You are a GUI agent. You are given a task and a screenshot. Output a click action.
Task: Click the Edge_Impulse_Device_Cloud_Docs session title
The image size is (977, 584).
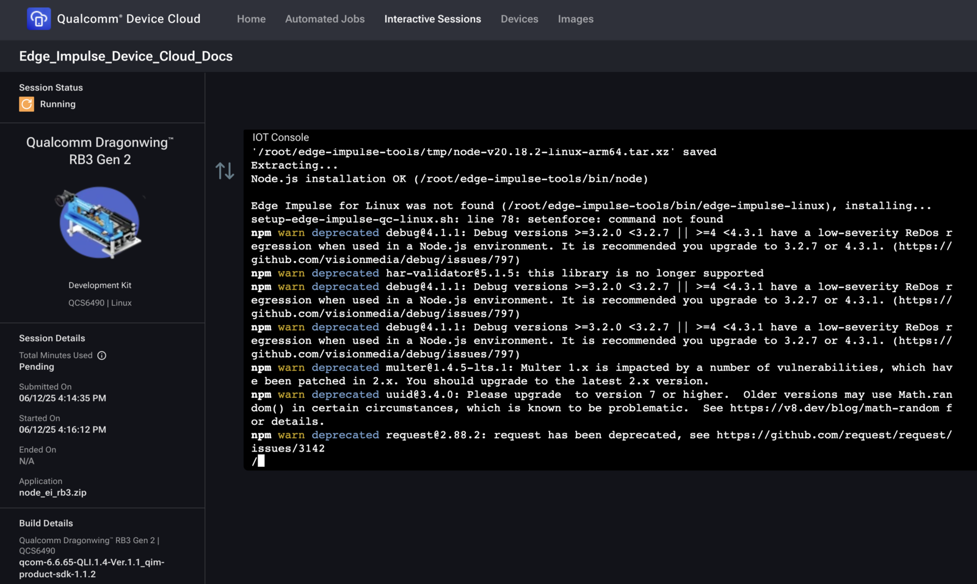coord(126,56)
